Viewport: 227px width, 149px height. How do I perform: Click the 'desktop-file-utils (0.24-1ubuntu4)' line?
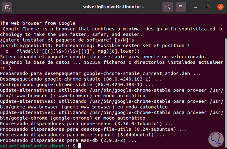94,129
